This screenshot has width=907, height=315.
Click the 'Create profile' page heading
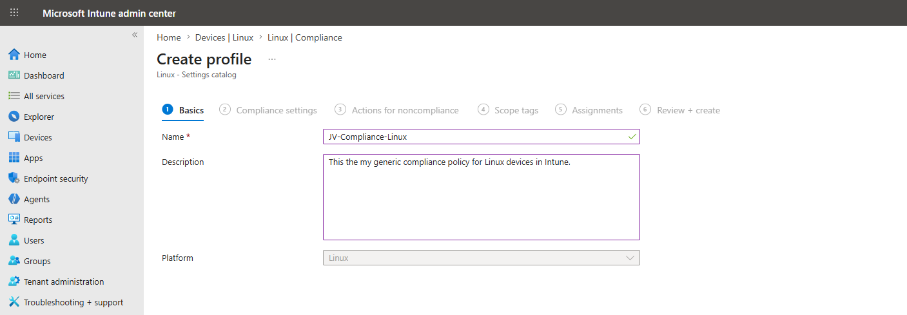point(204,59)
